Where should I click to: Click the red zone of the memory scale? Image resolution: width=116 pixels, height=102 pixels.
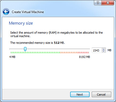[x=83, y=53]
